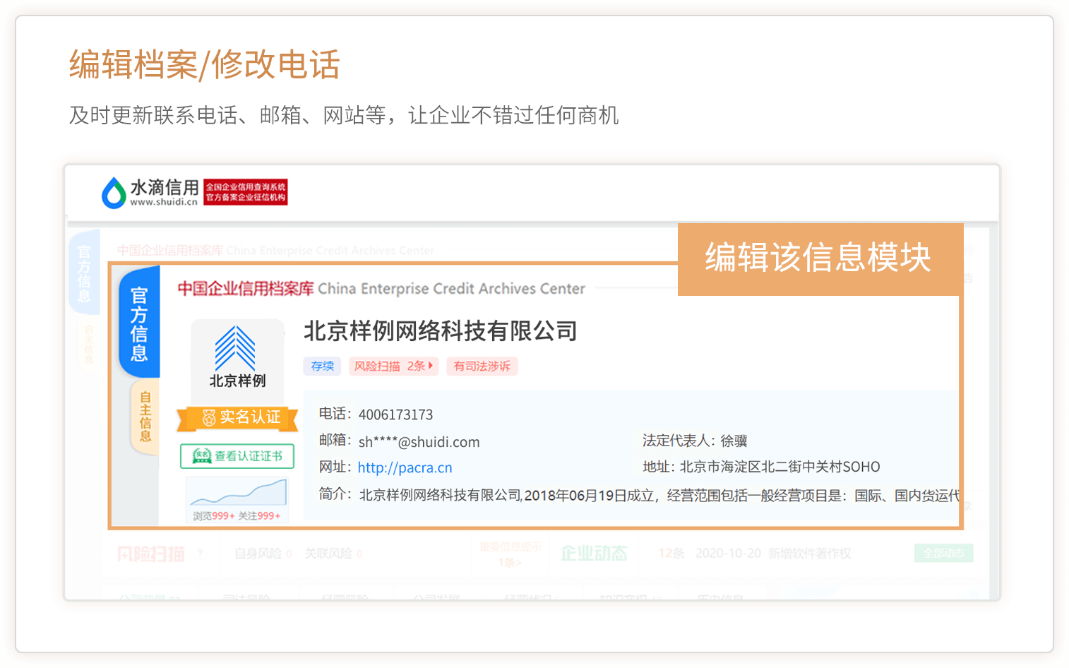Click the Shuidi Credit water drop logo
Screen dimensions: 1069x668
pyautogui.click(x=114, y=192)
